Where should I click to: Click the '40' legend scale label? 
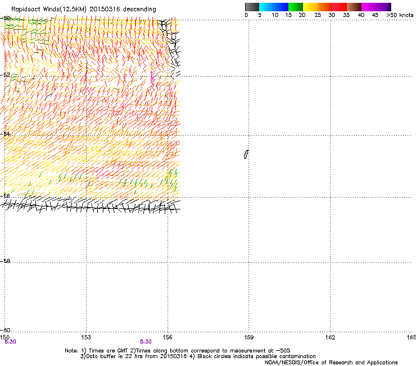(361, 15)
